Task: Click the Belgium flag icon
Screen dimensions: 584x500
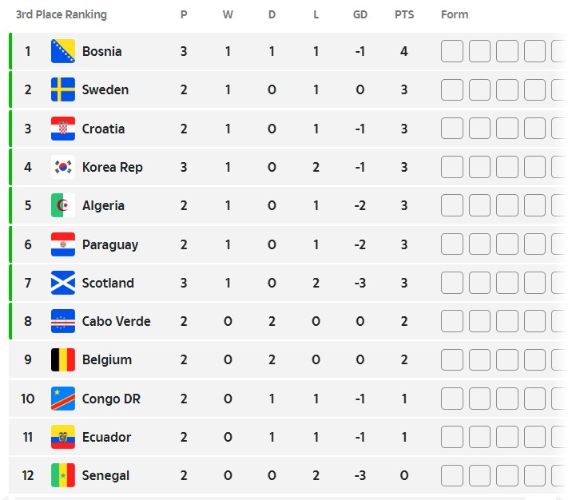Action: pyautogui.click(x=63, y=359)
